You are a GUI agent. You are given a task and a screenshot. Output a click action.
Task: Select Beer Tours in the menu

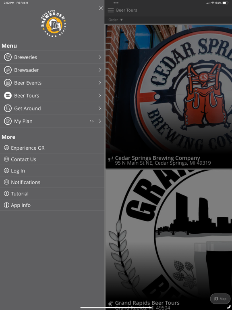[52, 96]
